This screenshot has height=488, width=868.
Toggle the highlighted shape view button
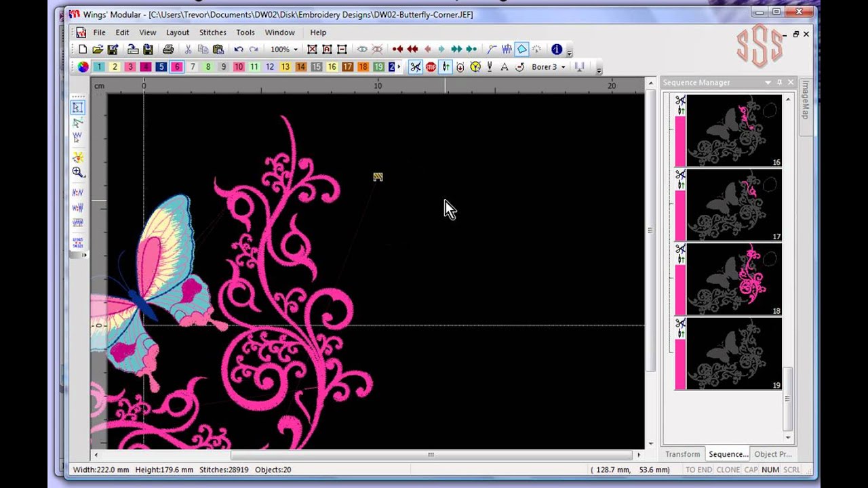(522, 49)
